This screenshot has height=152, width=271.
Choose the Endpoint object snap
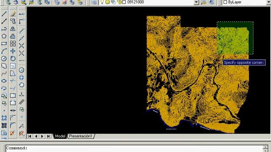[22, 31]
